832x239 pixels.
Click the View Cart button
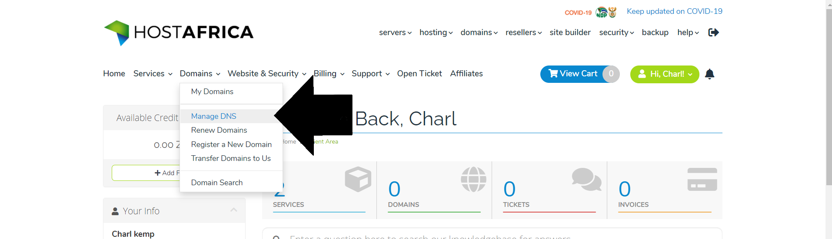[x=579, y=74]
